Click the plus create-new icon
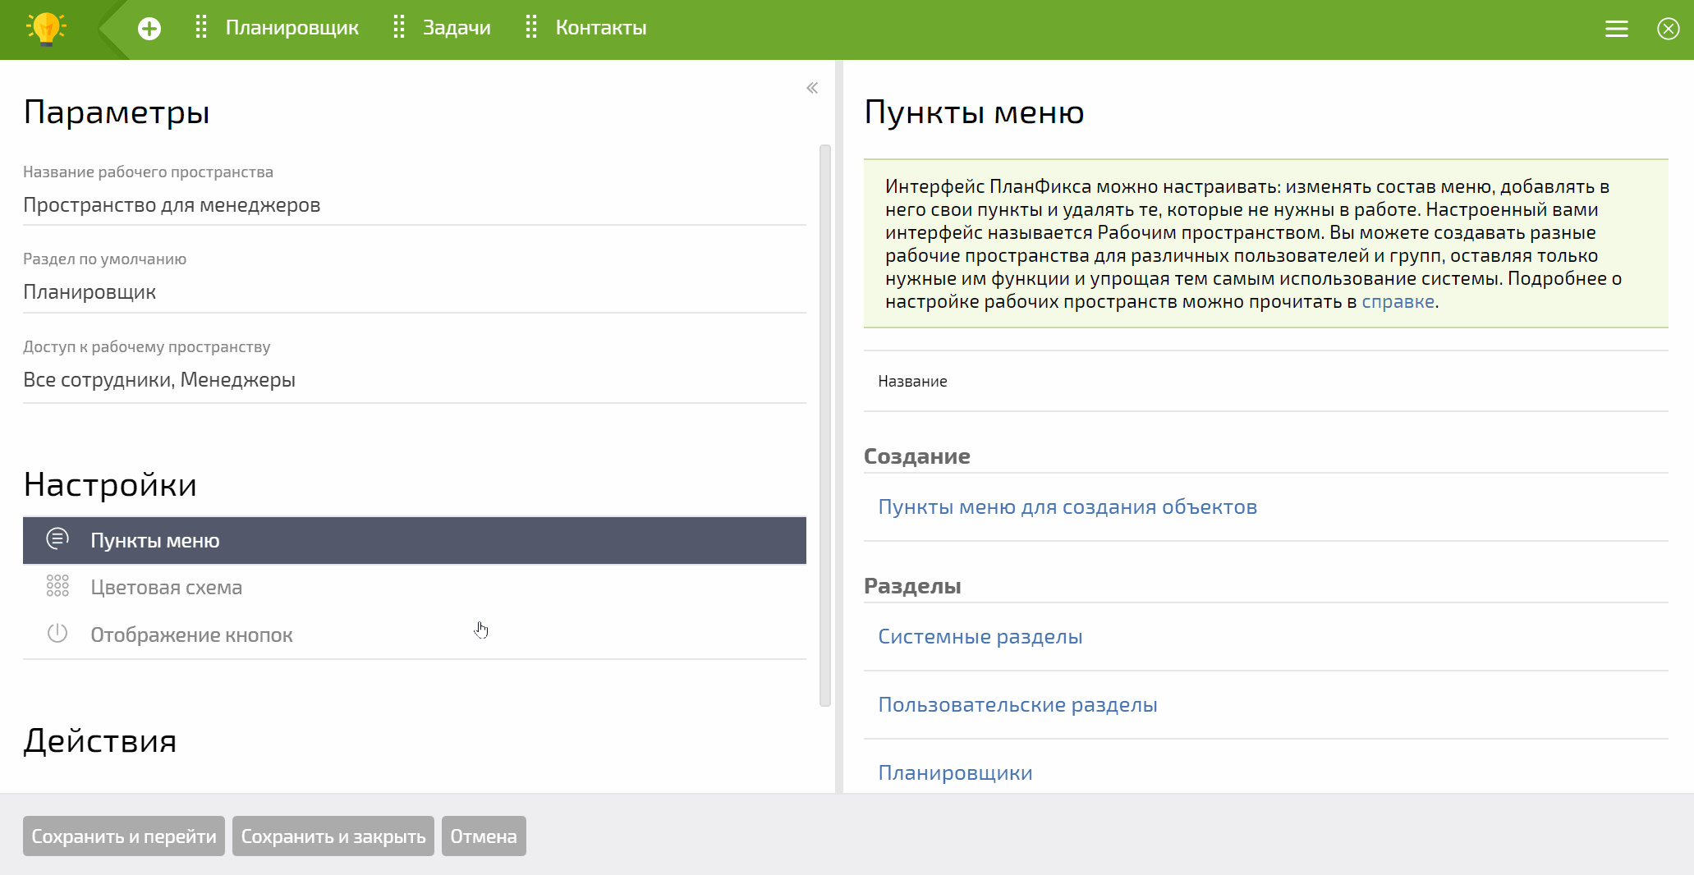The image size is (1694, 875). tap(149, 29)
